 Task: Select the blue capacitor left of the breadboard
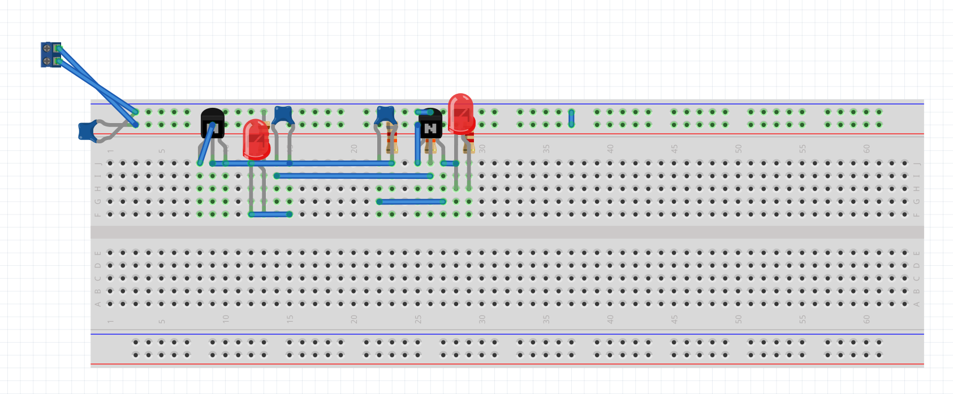86,131
